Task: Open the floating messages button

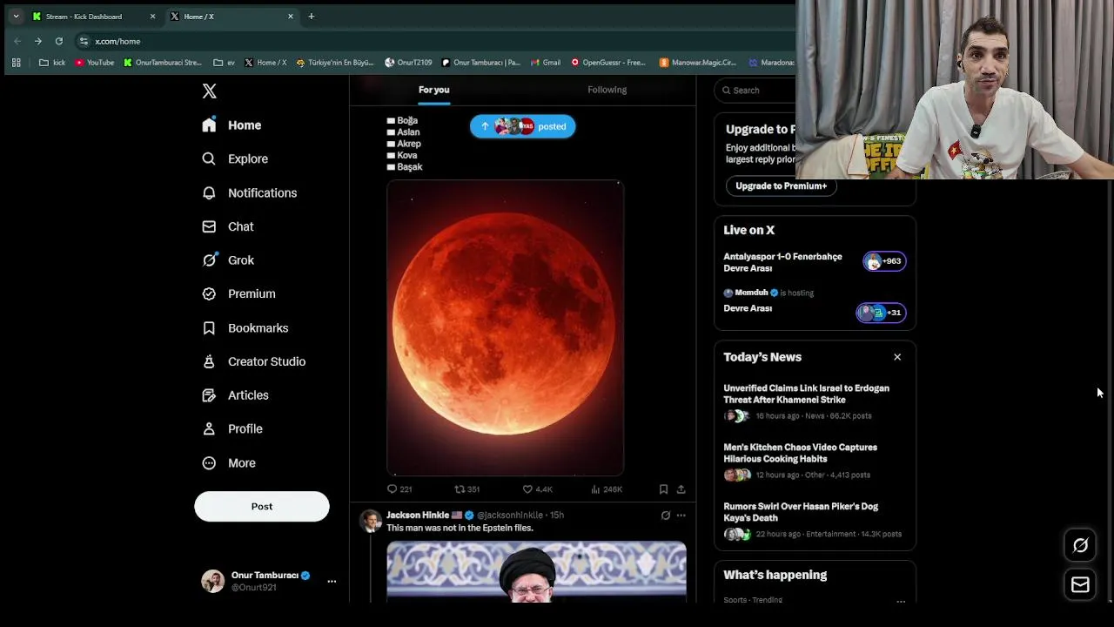Action: point(1080,585)
